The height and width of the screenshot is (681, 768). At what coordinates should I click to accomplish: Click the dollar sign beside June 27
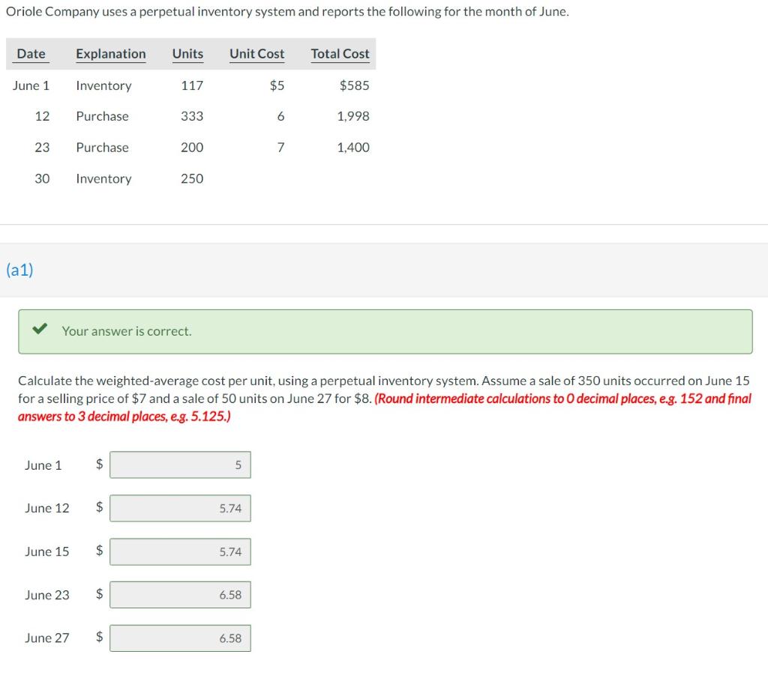[97, 638]
